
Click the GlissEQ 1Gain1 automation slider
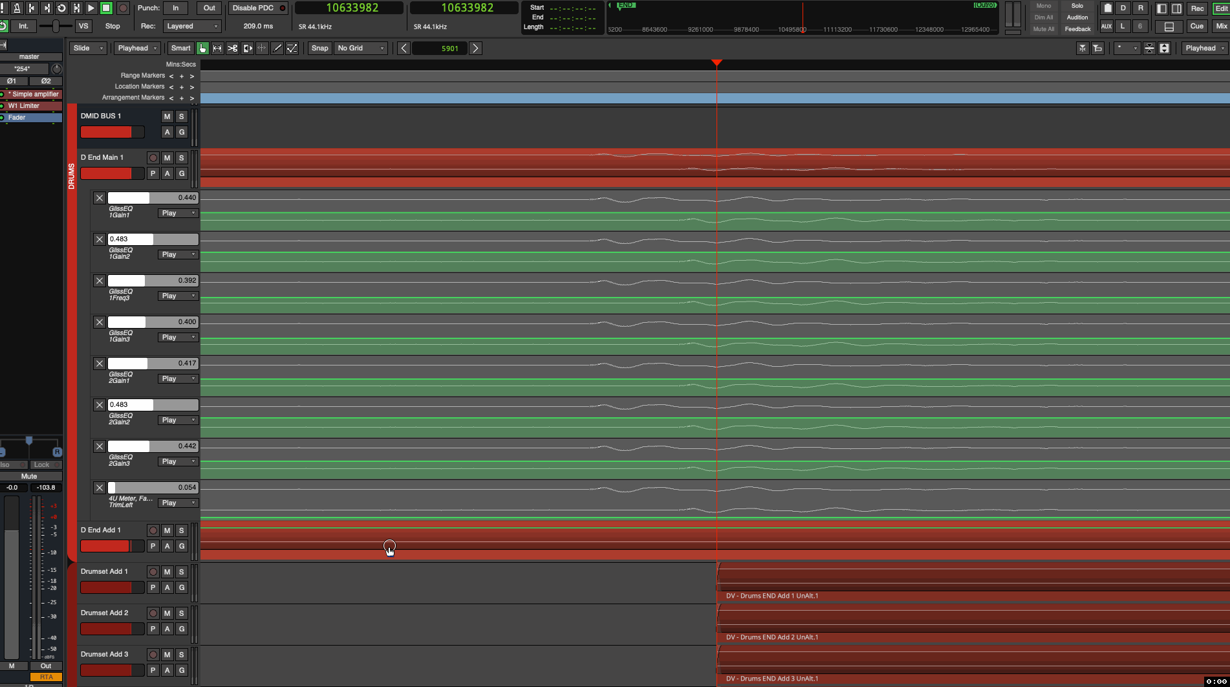click(x=153, y=198)
